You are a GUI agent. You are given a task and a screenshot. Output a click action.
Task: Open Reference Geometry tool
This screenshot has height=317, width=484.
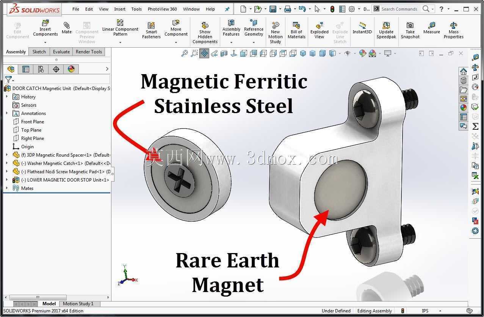pyautogui.click(x=254, y=28)
